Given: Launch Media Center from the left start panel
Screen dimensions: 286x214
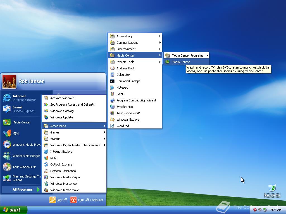Looking at the screenshot, I should click(x=22, y=122).
